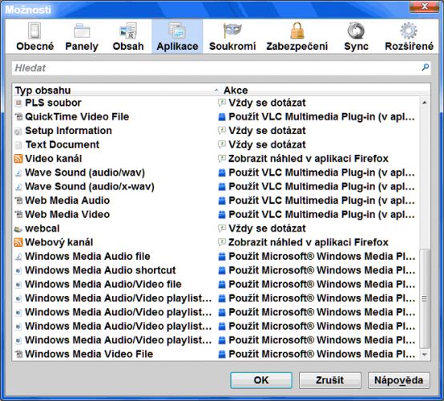Select the Aplikace tab
This screenshot has height=401, width=444.
tap(177, 37)
